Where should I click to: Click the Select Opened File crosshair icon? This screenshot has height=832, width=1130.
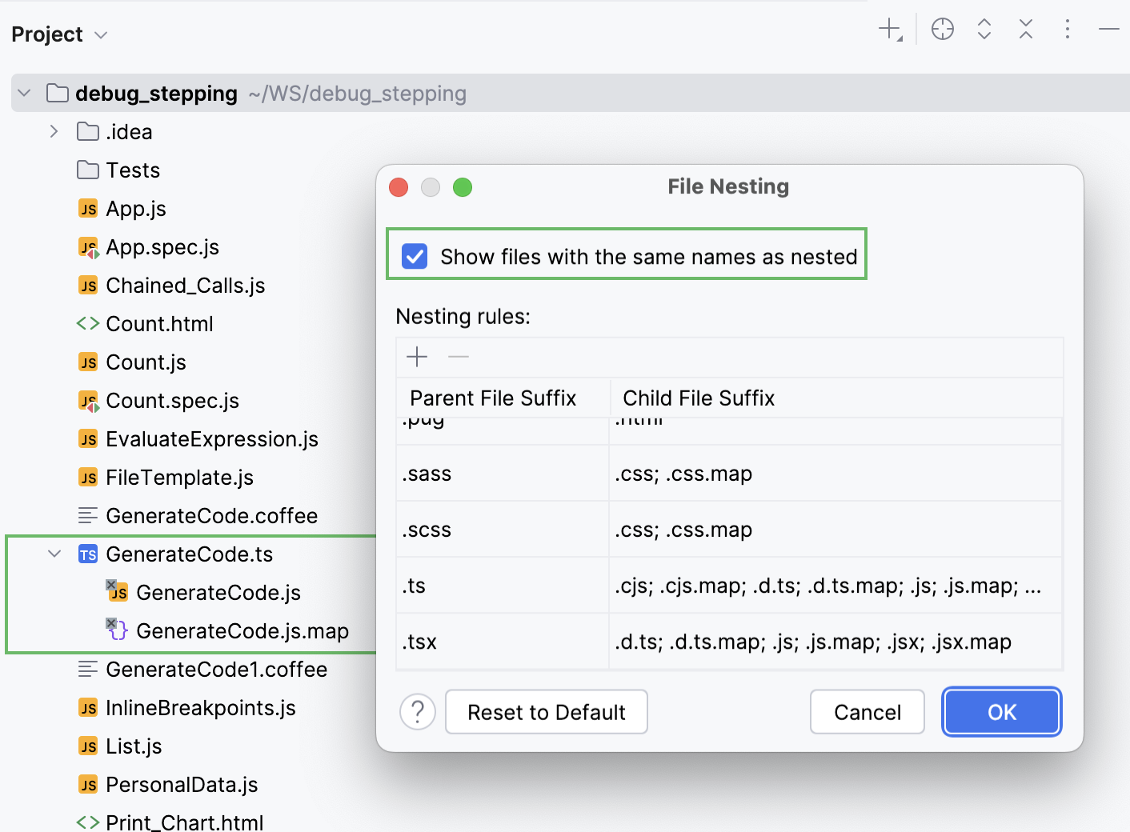[942, 29]
